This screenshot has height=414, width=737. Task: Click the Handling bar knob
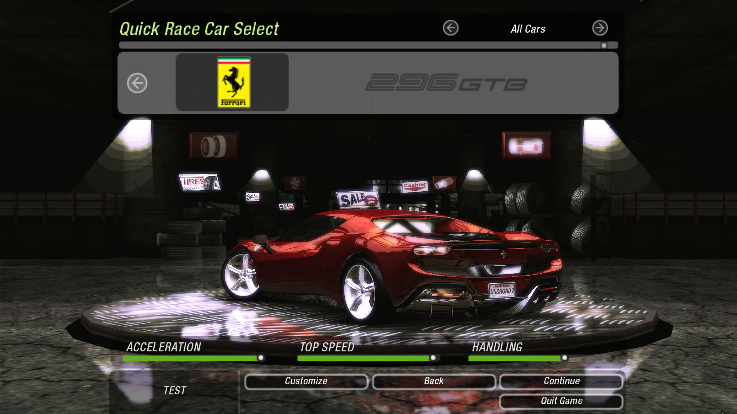tap(564, 358)
